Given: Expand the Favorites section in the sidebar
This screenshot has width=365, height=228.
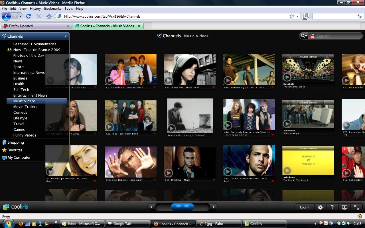Looking at the screenshot, I should coord(15,150).
